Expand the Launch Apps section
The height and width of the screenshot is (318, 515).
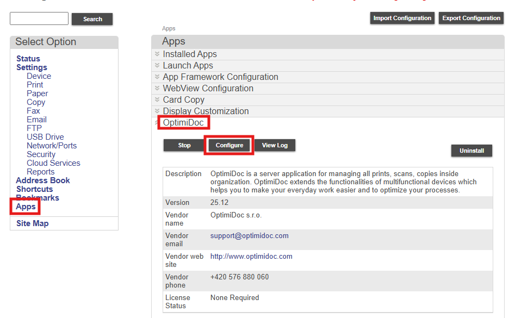188,66
